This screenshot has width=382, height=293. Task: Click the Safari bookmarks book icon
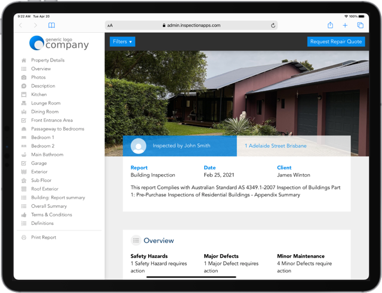pos(51,26)
